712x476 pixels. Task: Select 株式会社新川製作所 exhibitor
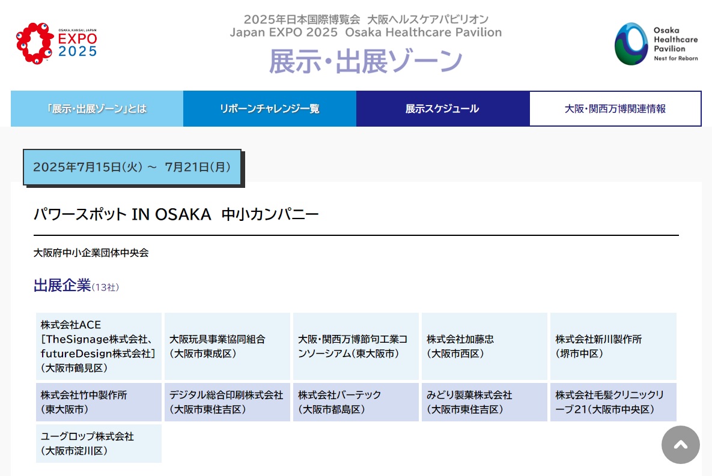[x=613, y=346]
